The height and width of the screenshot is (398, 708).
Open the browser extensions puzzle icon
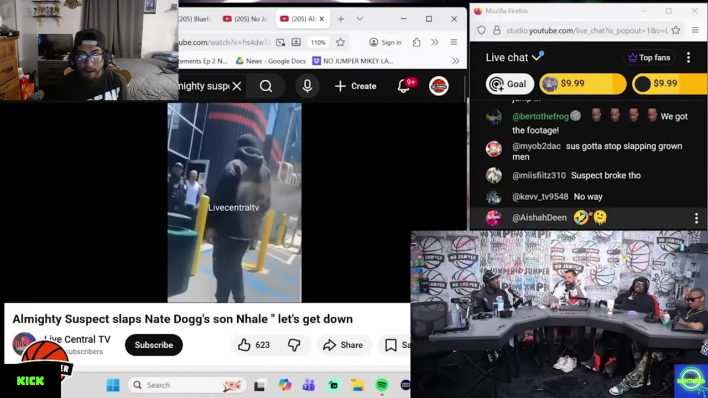[x=417, y=43]
